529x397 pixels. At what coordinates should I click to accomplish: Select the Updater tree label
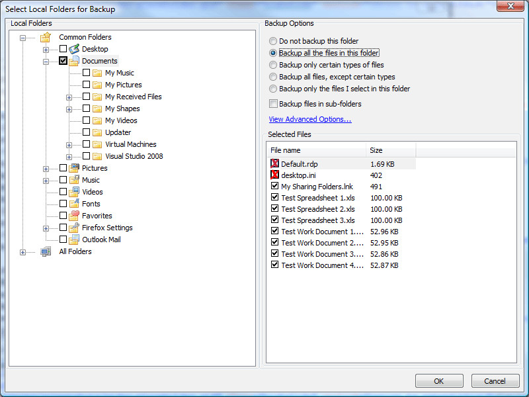coord(118,132)
